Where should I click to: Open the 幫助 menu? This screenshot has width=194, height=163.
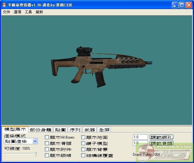39,12
